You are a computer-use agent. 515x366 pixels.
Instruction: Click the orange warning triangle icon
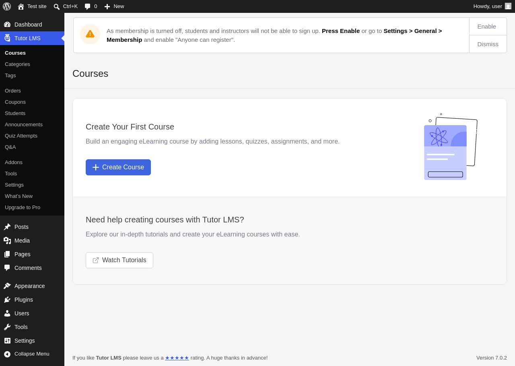(90, 34)
